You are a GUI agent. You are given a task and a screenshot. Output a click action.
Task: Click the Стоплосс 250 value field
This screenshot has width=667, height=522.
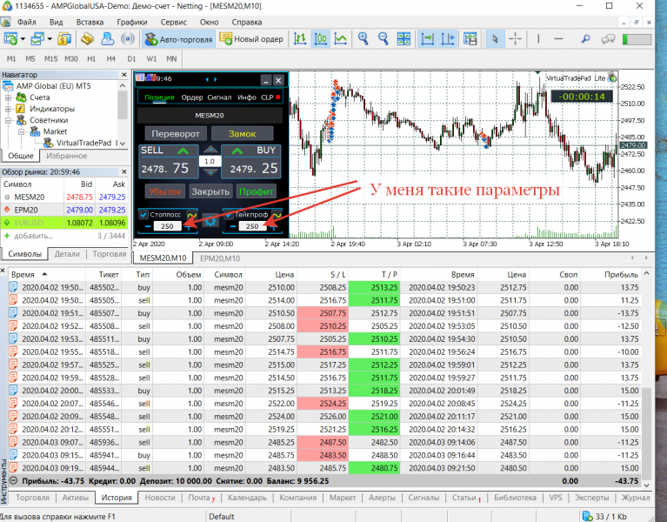tap(167, 226)
